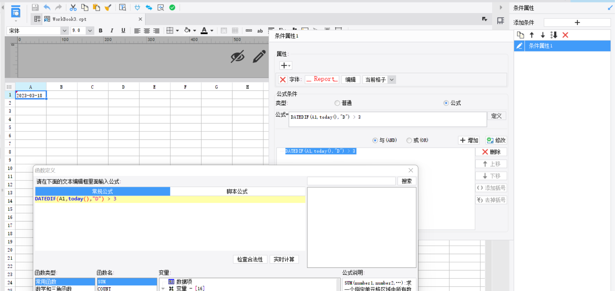Select SUM in the function name list

127,282
